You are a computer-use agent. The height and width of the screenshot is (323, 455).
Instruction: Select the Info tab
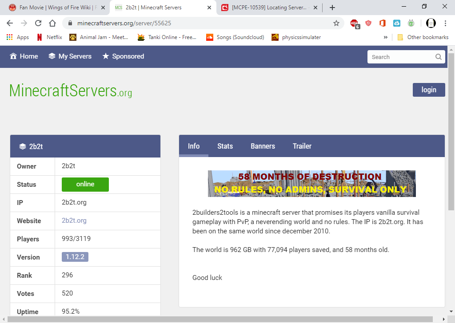point(194,146)
